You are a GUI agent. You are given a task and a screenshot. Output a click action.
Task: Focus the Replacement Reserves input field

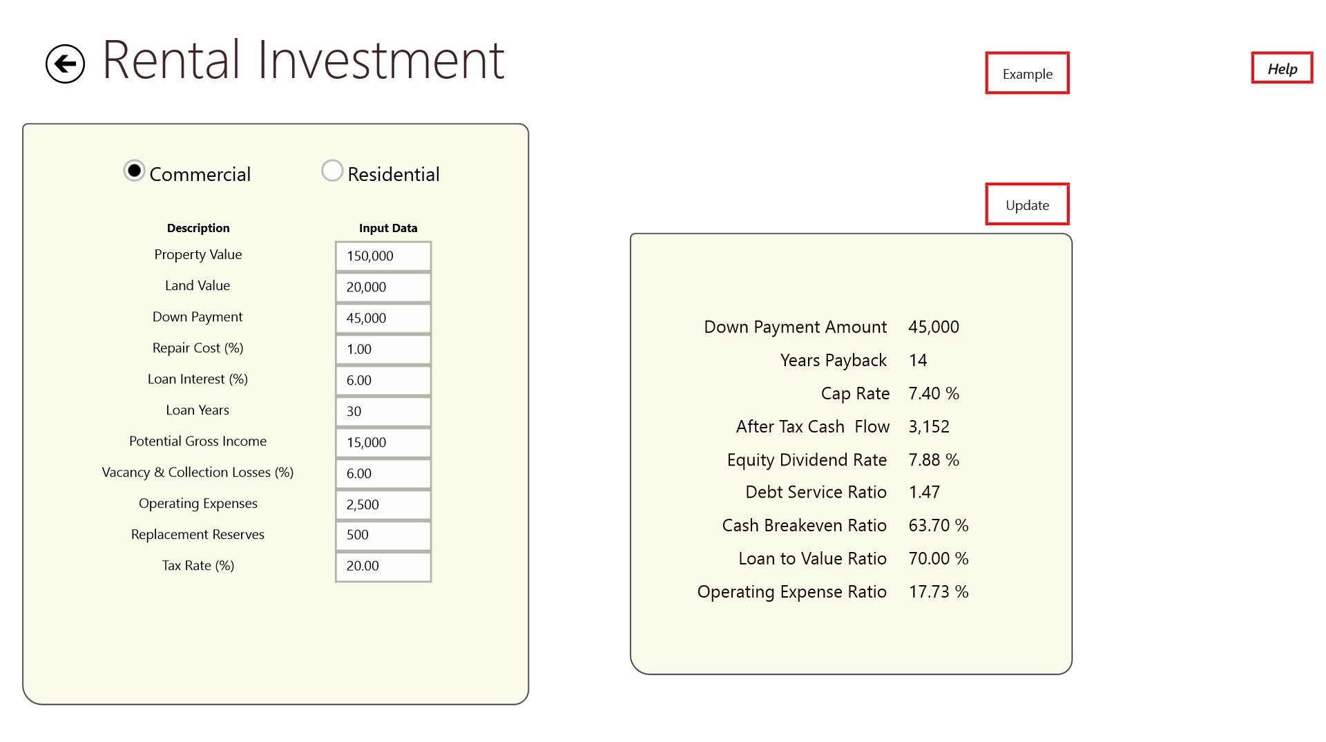tap(383, 535)
